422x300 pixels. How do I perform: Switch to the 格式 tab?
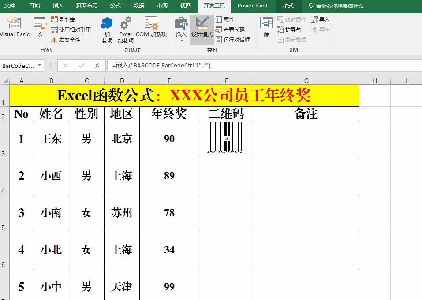[288, 6]
